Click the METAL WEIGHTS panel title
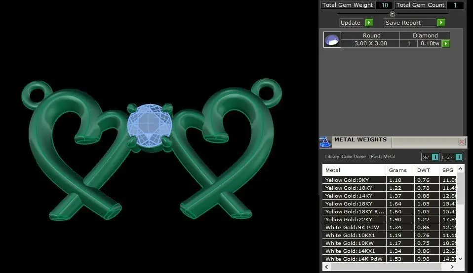The width and height of the screenshot is (473, 273). pyautogui.click(x=360, y=139)
